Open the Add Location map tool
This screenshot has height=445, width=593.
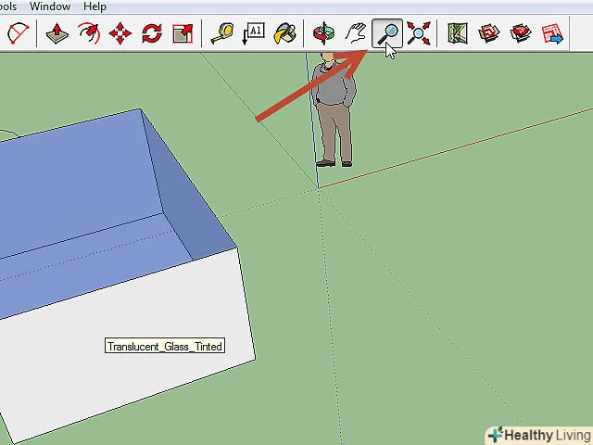tap(457, 34)
